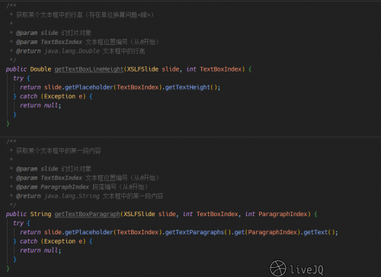This screenshot has width=381, height=277.
Task: Click the final getText() call after get(ParagraphIndex)
Action: point(319,232)
